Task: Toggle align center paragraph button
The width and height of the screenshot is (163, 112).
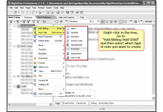Action: pos(125,22)
